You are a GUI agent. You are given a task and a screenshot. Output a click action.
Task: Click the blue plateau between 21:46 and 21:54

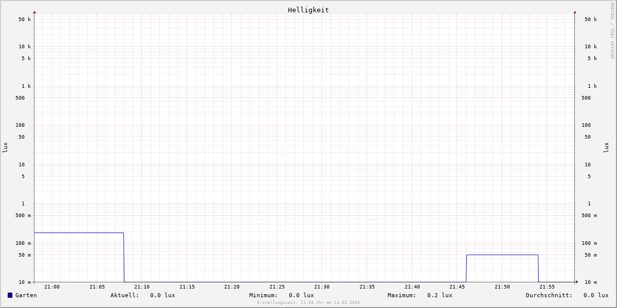point(502,255)
